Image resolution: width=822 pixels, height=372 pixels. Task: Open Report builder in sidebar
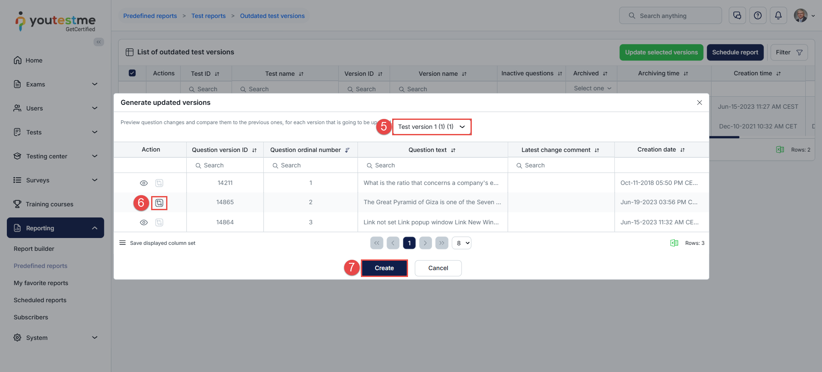[x=34, y=249]
